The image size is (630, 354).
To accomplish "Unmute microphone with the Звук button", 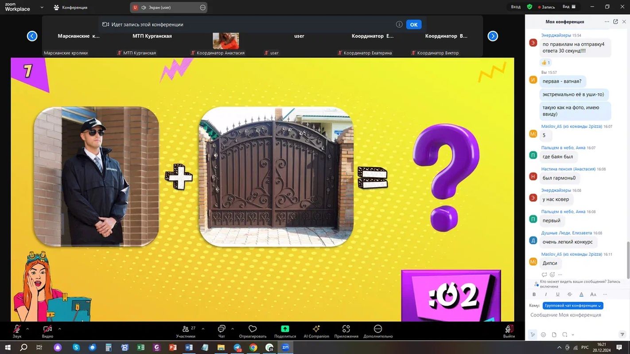I will tap(17, 331).
